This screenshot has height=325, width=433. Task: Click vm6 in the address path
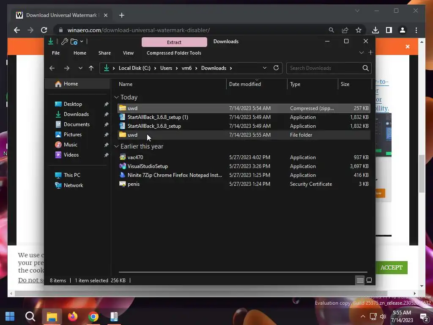(x=186, y=68)
